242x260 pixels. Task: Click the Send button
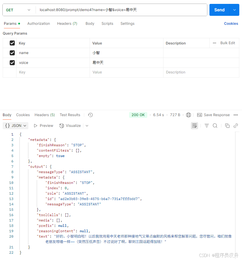pyautogui.click(x=219, y=10)
